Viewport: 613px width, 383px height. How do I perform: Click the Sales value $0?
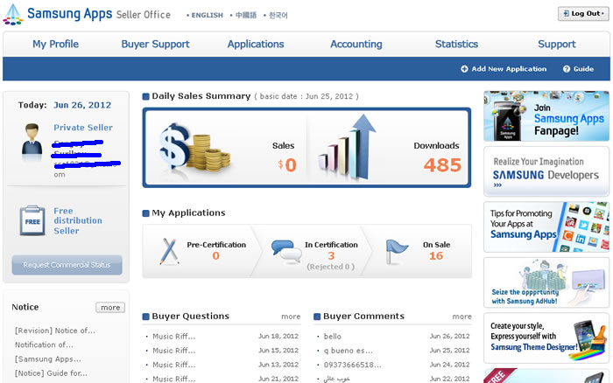click(x=287, y=165)
